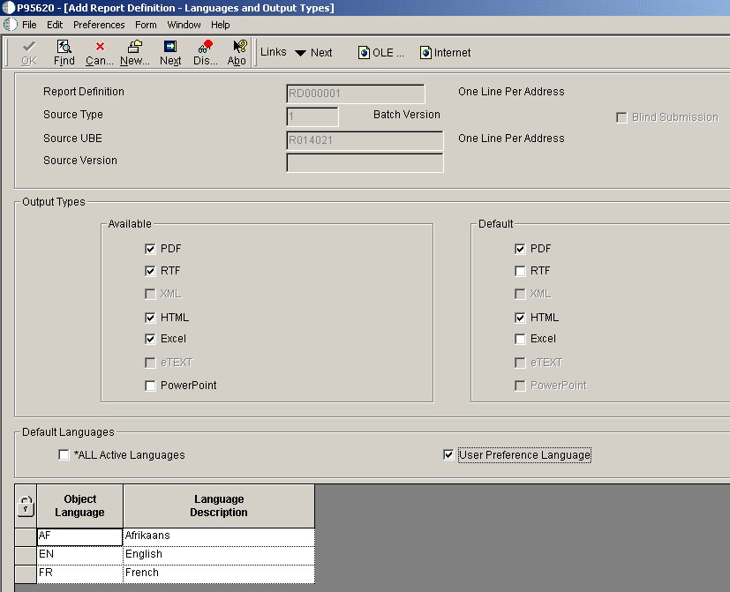Select the FR object language cell
The height and width of the screenshot is (592, 730).
(x=80, y=573)
